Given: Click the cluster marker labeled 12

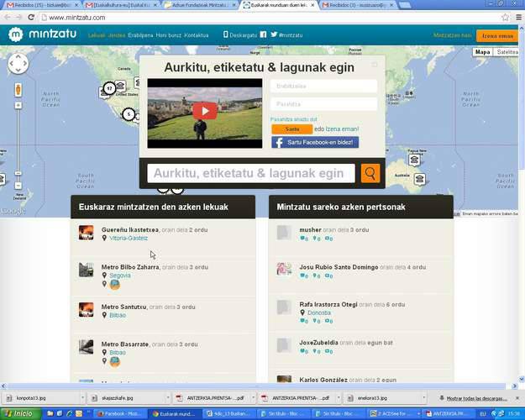Looking at the screenshot, I should tap(109, 88).
